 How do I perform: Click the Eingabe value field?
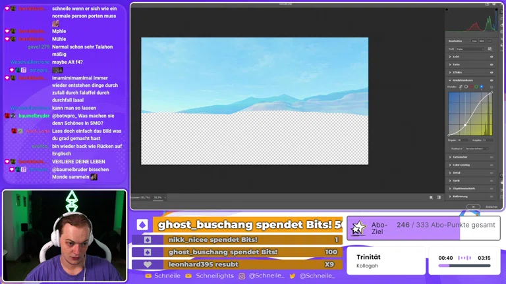tap(463, 140)
